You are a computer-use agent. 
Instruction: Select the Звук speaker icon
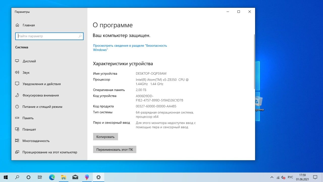(17, 72)
